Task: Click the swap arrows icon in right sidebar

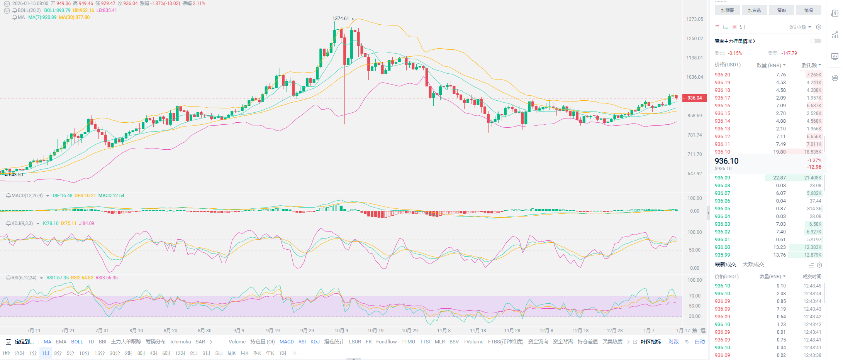Action: (x=835, y=78)
